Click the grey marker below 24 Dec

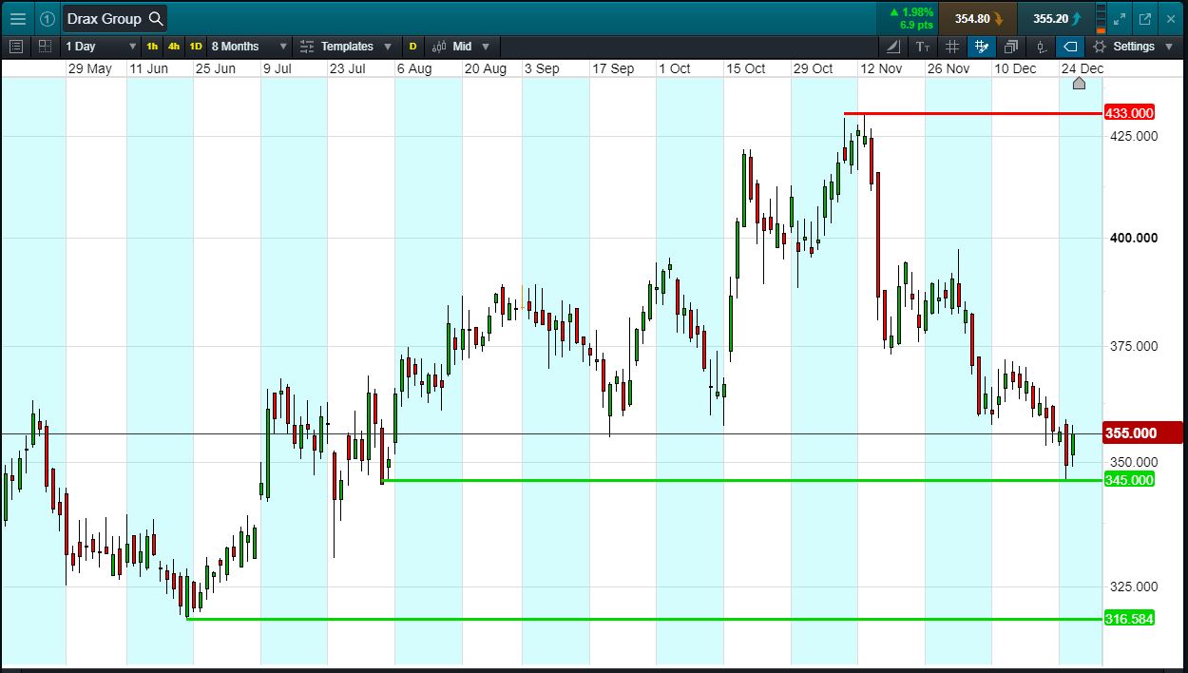[x=1079, y=84]
